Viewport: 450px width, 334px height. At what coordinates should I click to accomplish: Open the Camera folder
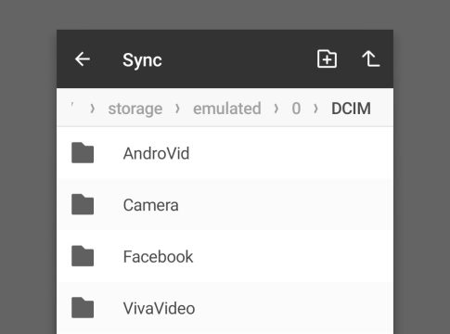point(225,205)
